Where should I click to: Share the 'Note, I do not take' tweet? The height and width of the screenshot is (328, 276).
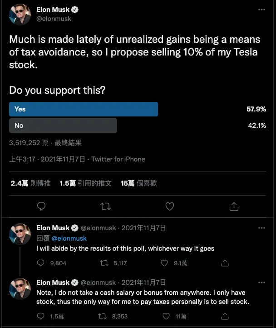click(224, 316)
